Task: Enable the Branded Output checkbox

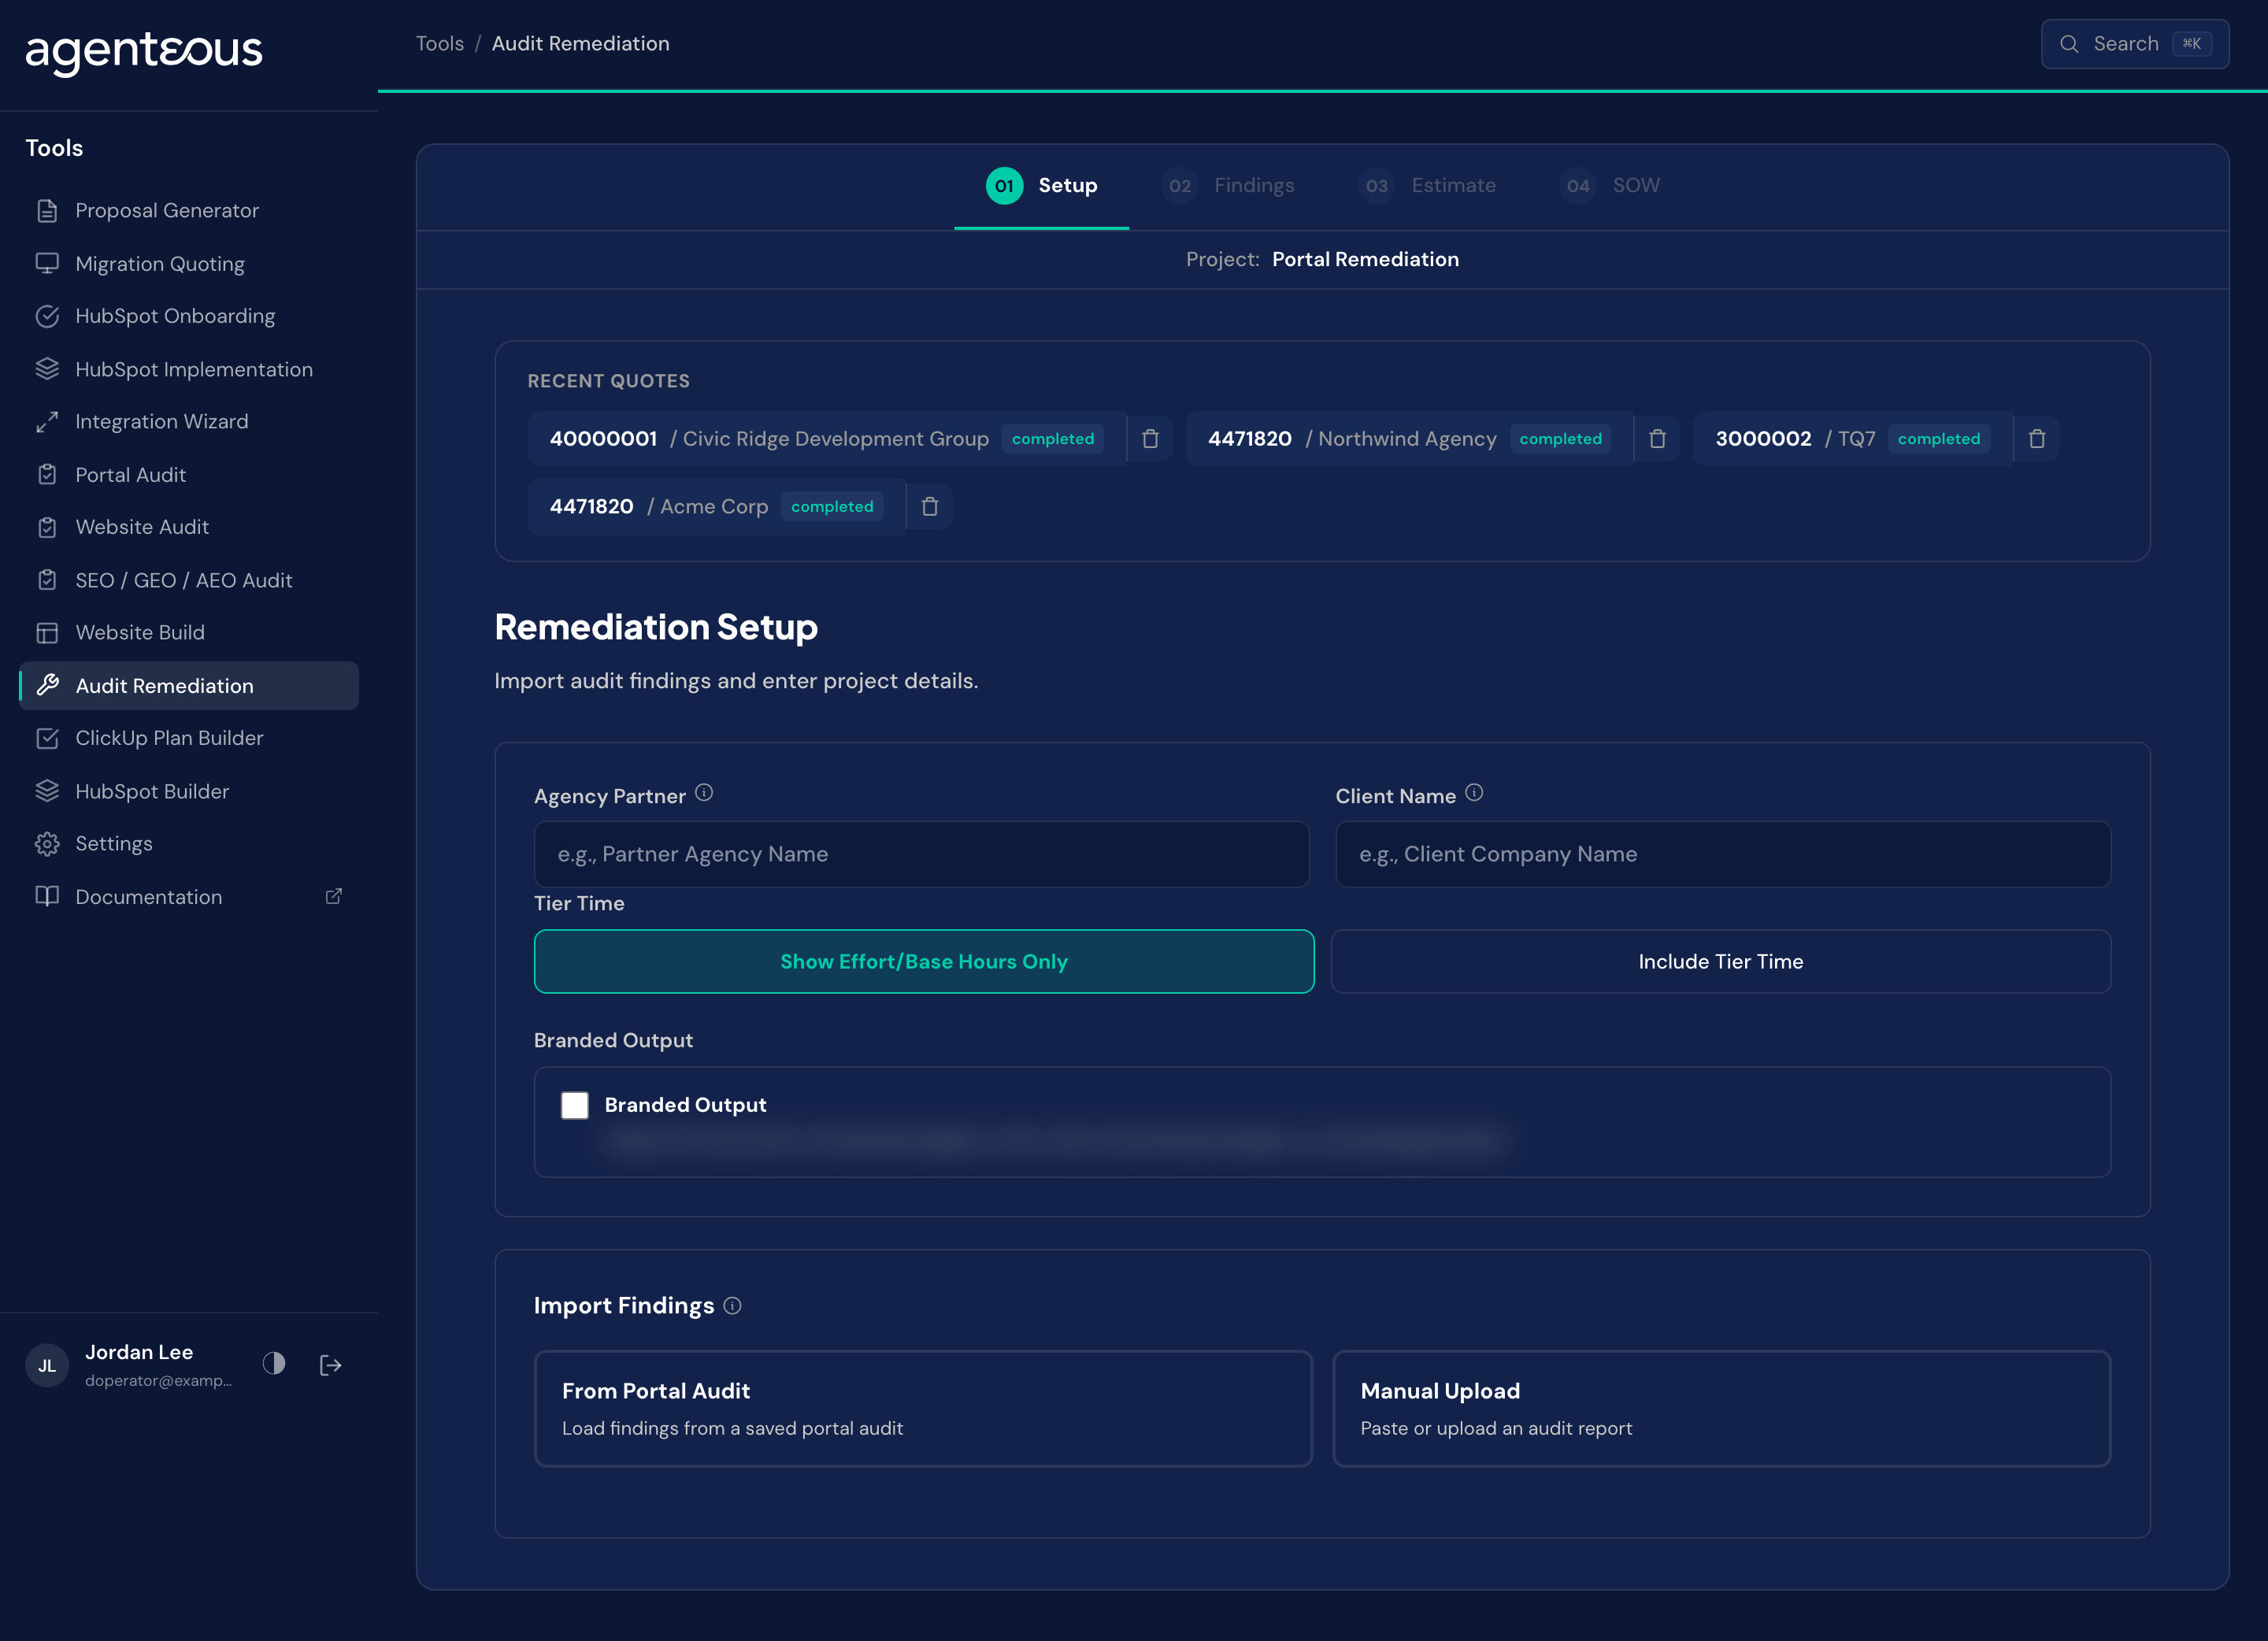Action: [x=574, y=1105]
